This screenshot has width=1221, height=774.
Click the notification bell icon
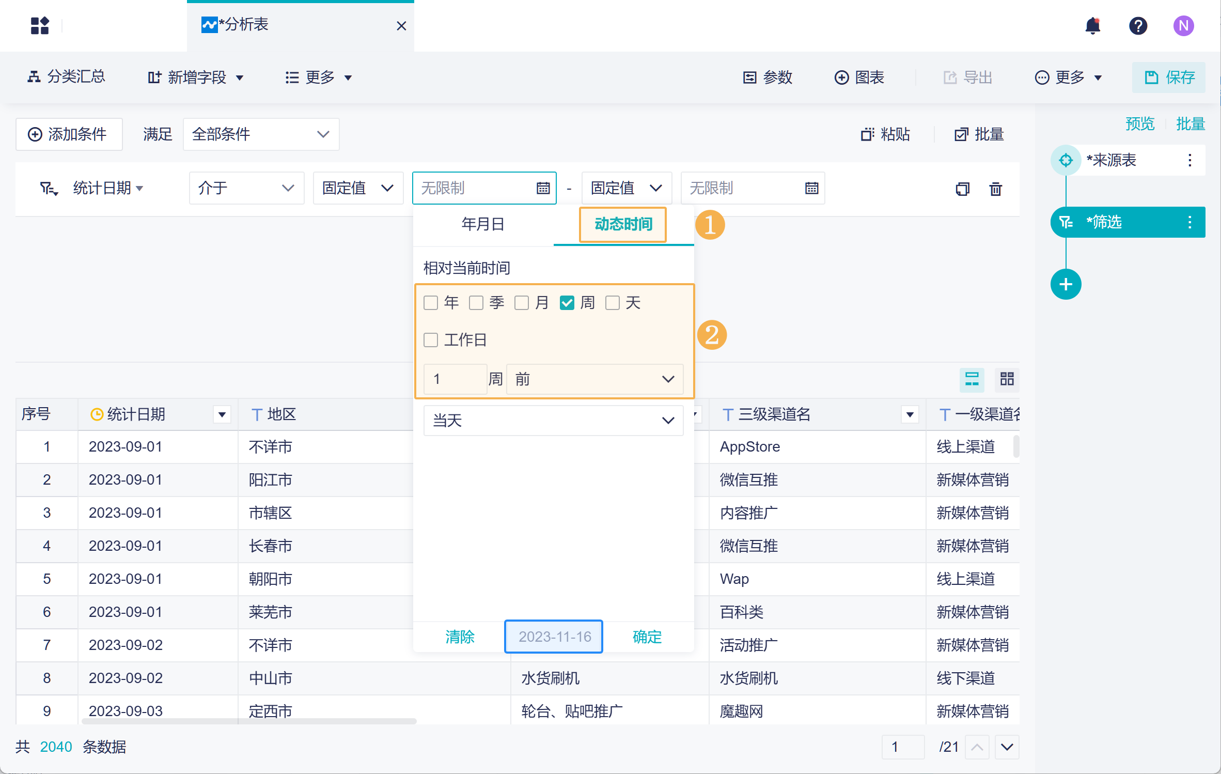tap(1092, 26)
